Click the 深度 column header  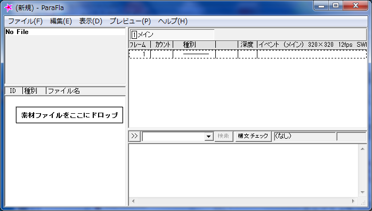click(x=247, y=45)
